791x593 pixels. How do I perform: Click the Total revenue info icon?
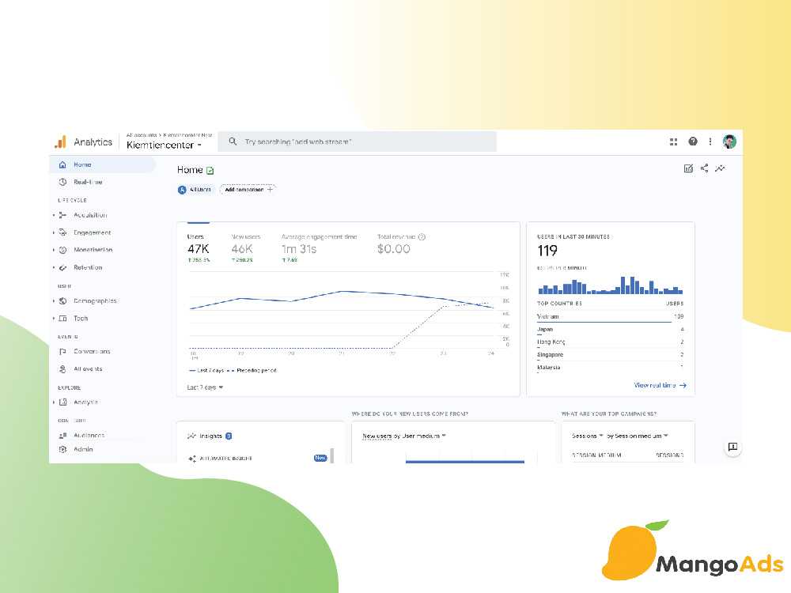click(x=422, y=237)
